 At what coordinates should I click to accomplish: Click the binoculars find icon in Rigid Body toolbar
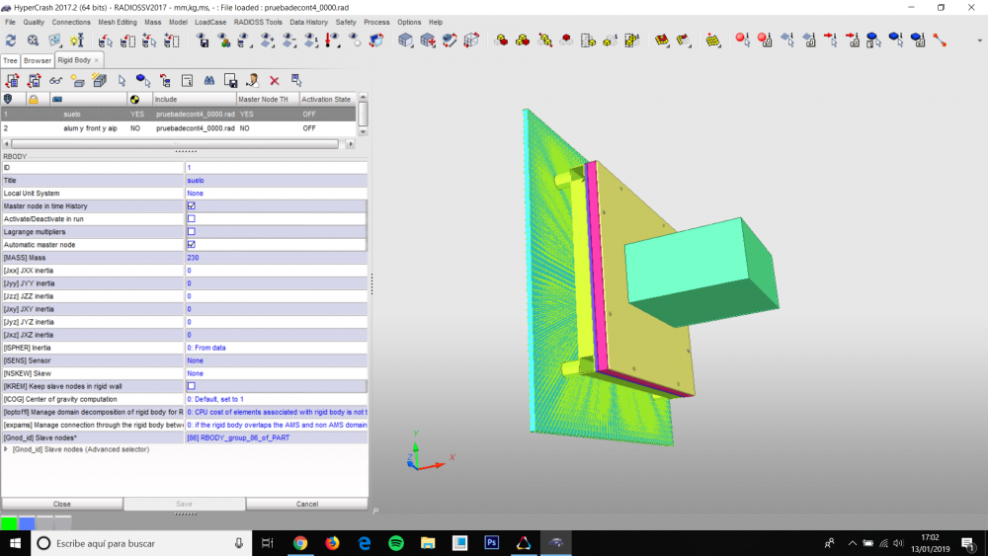coord(209,81)
